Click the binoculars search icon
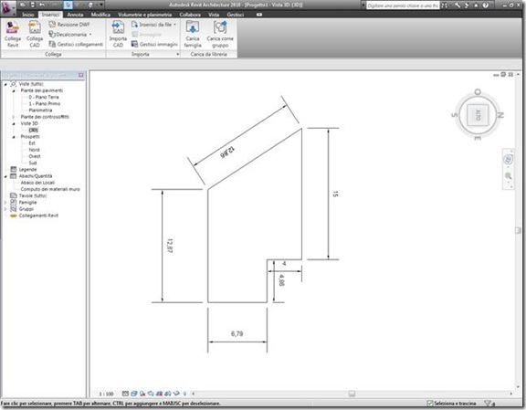The image size is (526, 410). (445, 5)
